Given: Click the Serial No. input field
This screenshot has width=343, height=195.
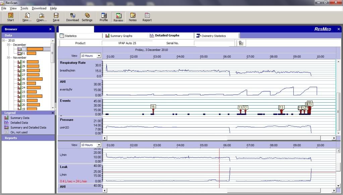Looking at the screenshot, I should [214, 43].
